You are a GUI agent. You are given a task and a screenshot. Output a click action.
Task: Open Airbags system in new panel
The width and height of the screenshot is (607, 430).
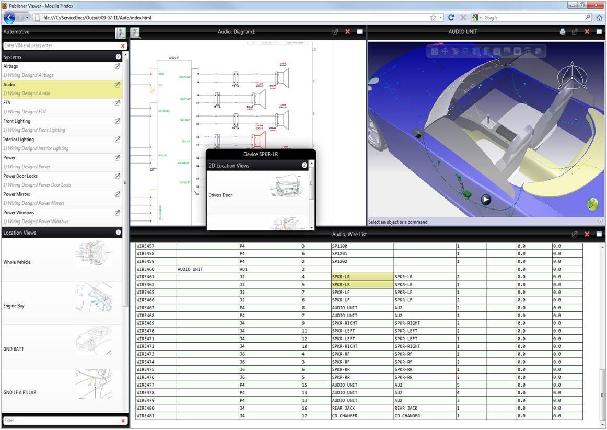click(x=118, y=67)
